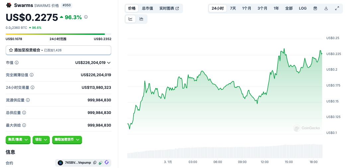Click the green pill icon beside contract

[x=101, y=163]
